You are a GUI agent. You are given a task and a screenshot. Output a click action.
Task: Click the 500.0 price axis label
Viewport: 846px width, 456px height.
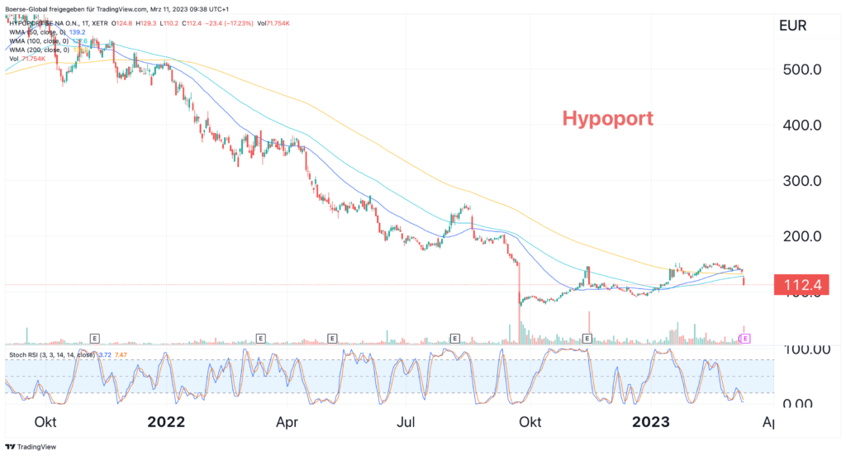(802, 69)
